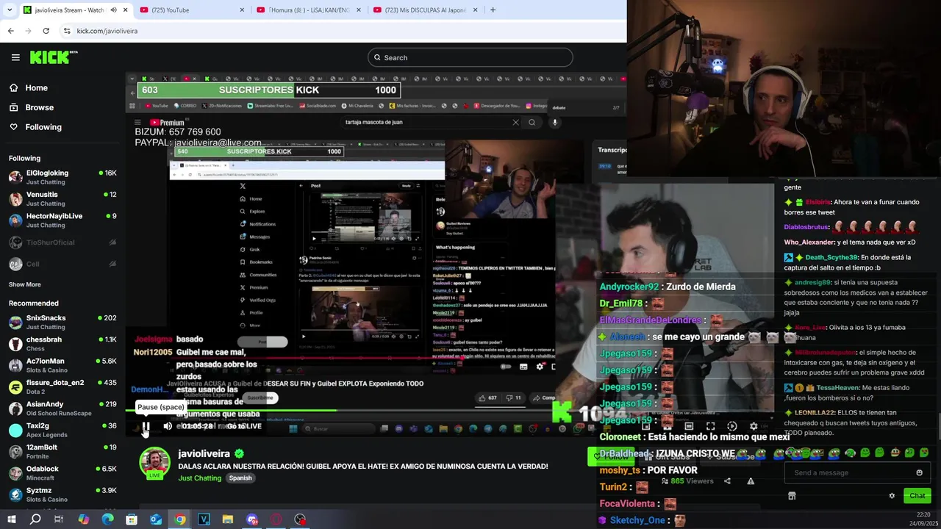Open a new Chrome tab with plus button
Screen dimensions: 941x529
493,10
